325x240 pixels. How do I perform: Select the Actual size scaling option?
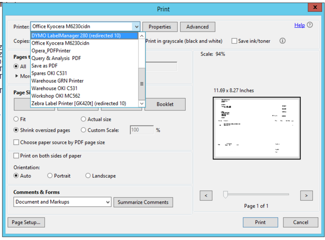(x=83, y=119)
